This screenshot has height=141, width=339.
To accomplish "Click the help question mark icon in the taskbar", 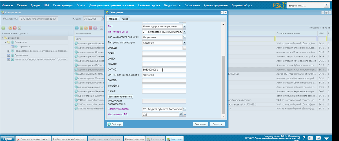I will [x=304, y=138].
